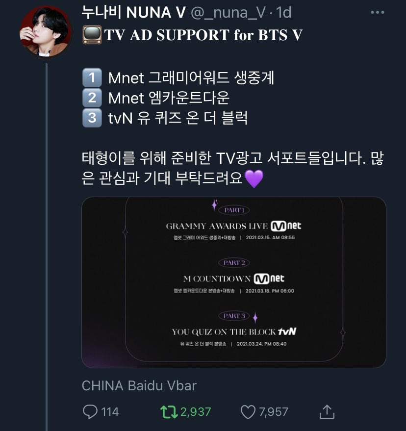Open the three-dot more options menu
The height and width of the screenshot is (431, 406).
click(378, 12)
